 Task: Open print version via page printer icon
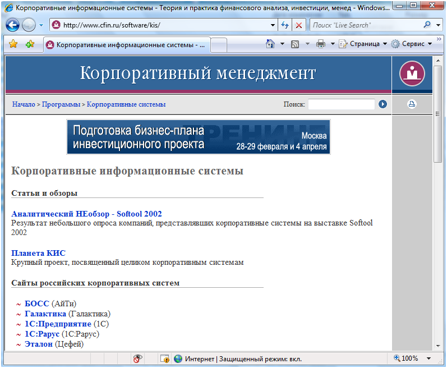coord(412,104)
